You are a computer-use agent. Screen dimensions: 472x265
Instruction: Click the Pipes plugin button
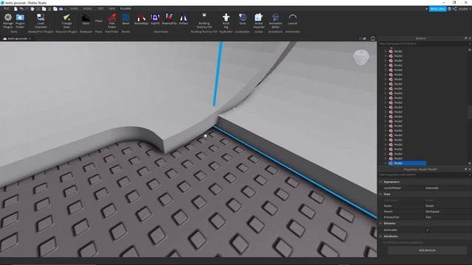pyautogui.click(x=99, y=21)
